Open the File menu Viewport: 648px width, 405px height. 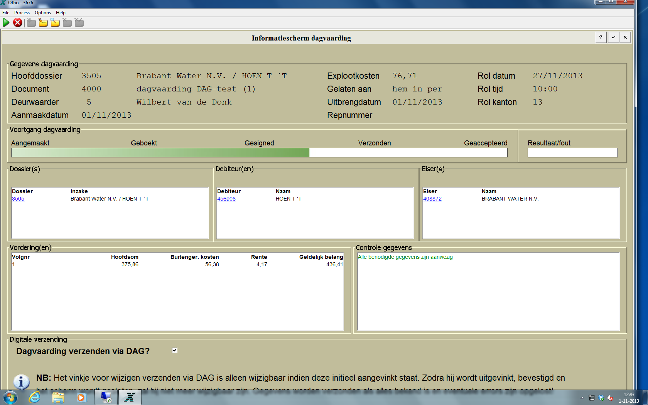[x=6, y=13]
